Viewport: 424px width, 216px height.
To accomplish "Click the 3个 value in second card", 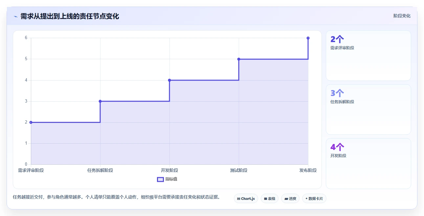I will [x=337, y=93].
